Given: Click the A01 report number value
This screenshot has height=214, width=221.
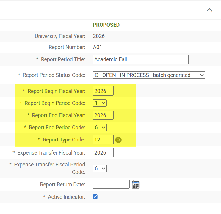Looking at the screenshot, I should (98, 47).
